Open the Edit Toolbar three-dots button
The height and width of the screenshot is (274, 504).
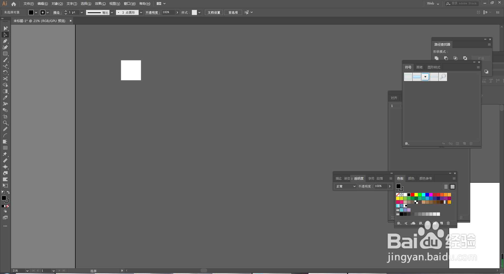point(5,226)
